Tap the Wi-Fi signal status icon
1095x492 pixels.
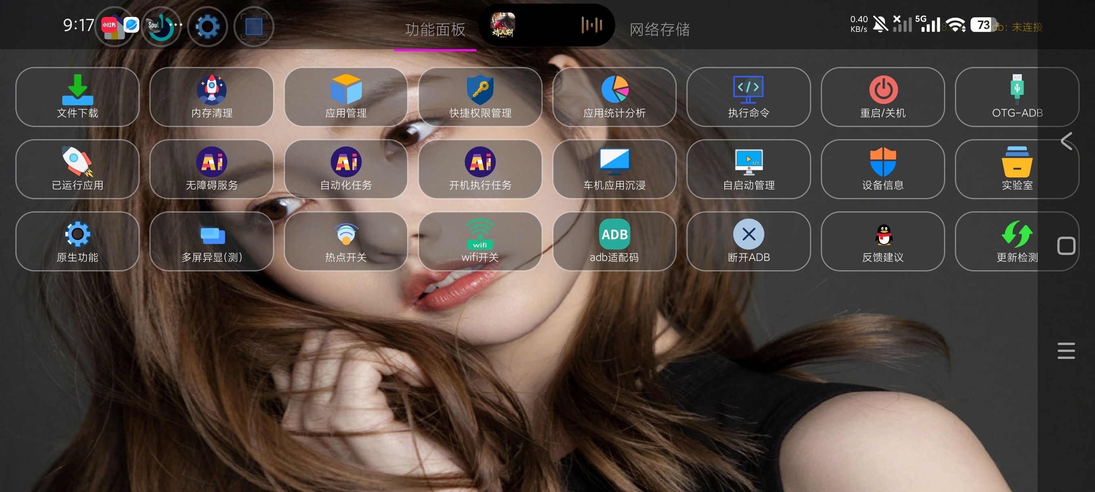(956, 25)
